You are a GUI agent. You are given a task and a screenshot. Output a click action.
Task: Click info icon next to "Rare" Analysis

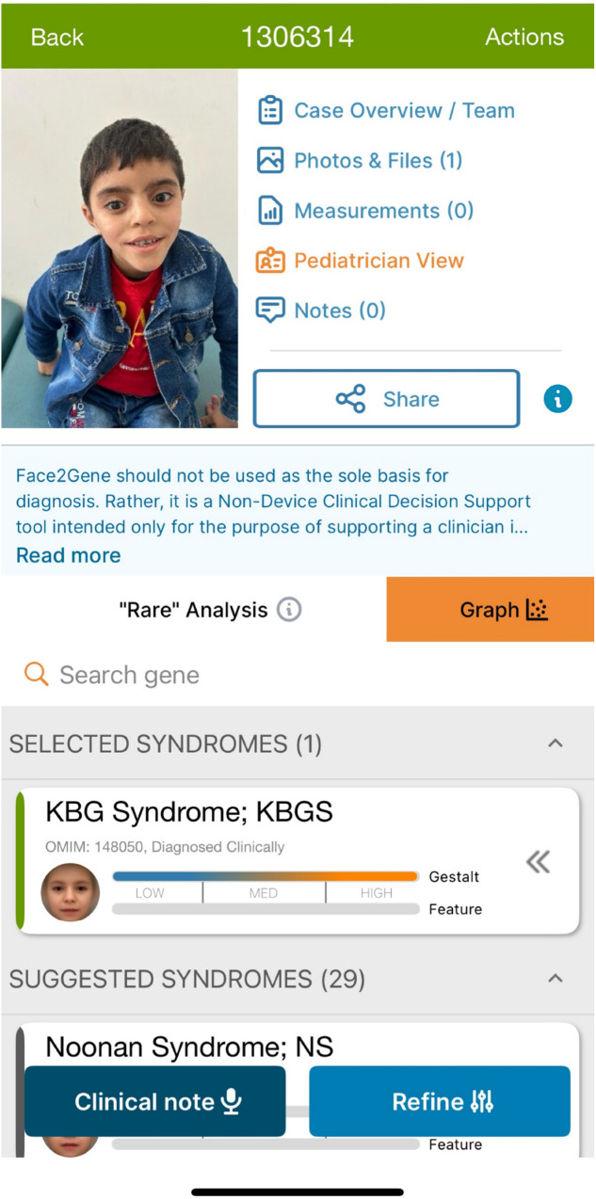[x=289, y=610]
